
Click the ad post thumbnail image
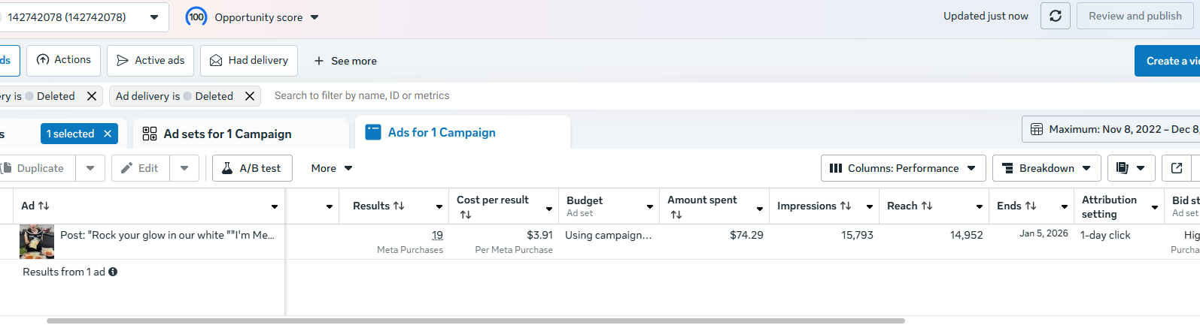tap(37, 242)
